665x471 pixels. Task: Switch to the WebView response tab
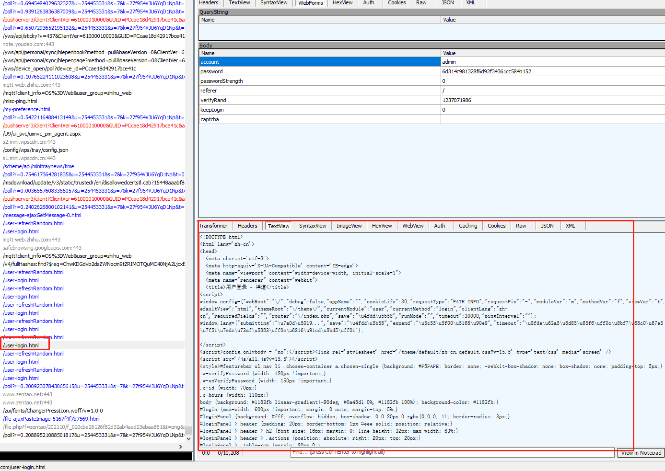(412, 226)
